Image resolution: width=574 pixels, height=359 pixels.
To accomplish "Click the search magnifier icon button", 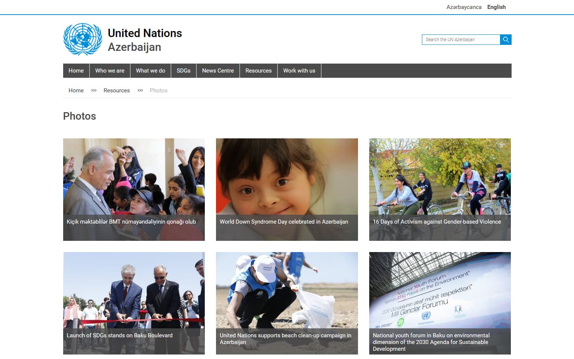I will [506, 40].
